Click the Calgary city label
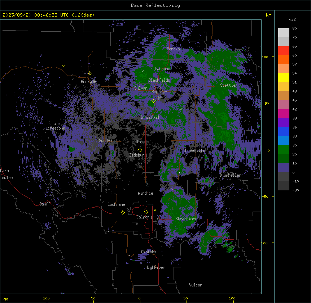This screenshot has width=311, height=303. pyautogui.click(x=144, y=217)
